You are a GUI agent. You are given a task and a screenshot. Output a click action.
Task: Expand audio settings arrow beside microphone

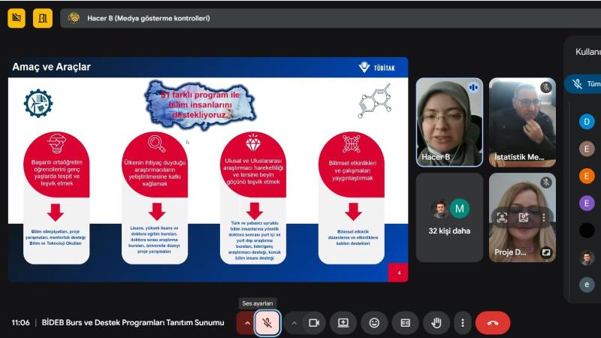(246, 323)
